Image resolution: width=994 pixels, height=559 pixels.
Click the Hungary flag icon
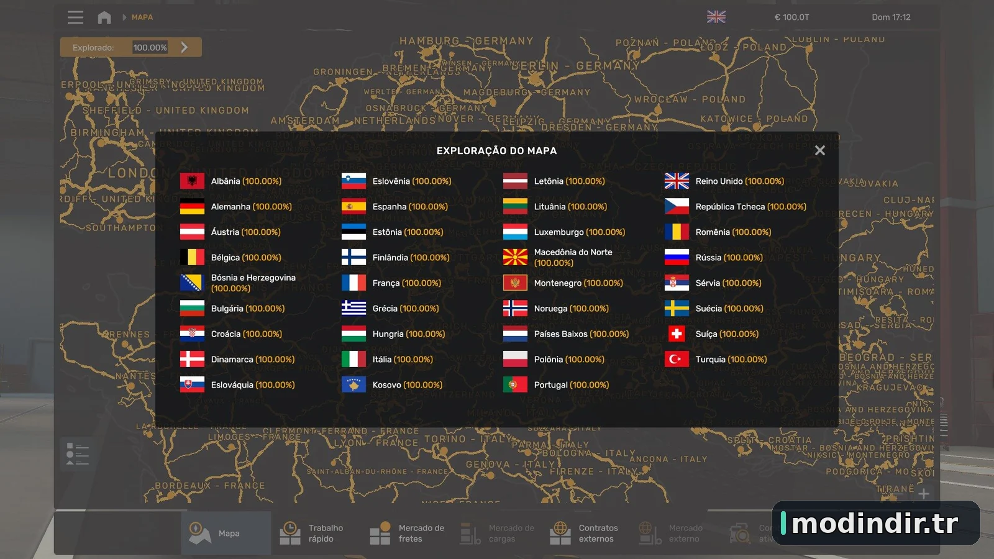tap(353, 334)
